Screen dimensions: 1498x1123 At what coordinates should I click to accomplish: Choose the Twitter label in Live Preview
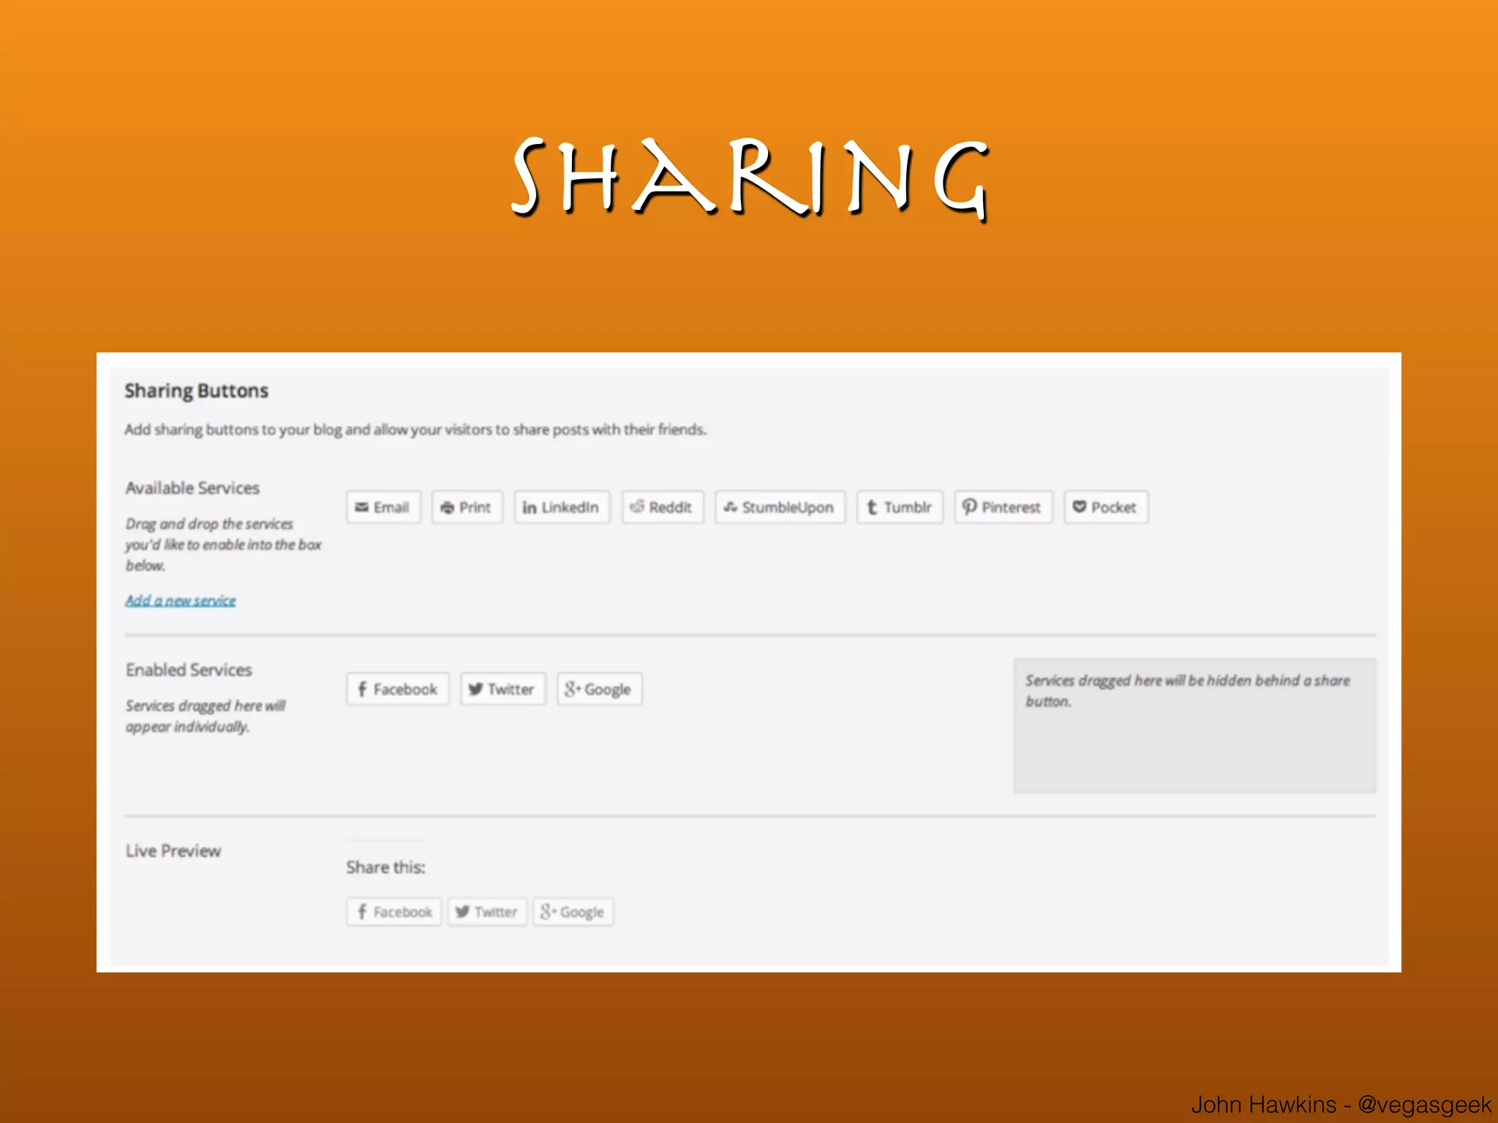pyautogui.click(x=495, y=912)
